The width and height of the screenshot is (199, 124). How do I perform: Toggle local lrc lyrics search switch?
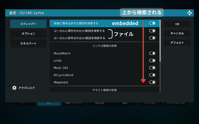click(152, 31)
